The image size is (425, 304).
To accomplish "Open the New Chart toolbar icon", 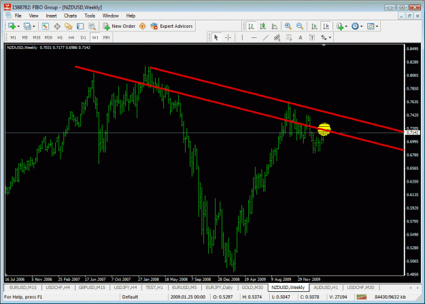I will coord(12,26).
